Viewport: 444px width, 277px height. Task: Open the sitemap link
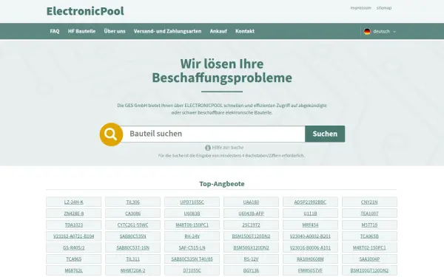tap(384, 8)
